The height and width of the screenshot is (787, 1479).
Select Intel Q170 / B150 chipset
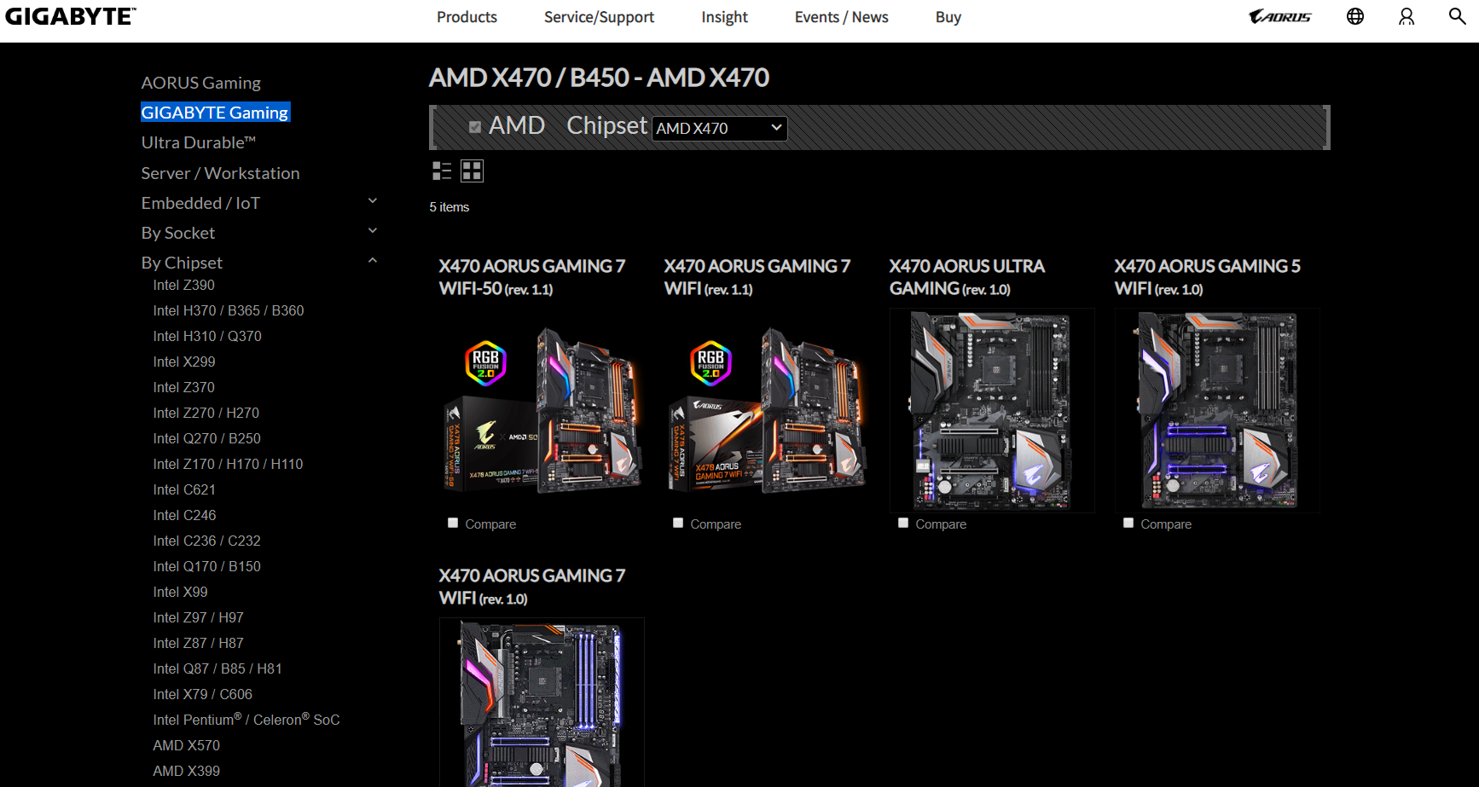pyautogui.click(x=207, y=566)
